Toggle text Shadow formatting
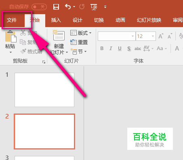This screenshot has width=183, height=160. pyautogui.click(x=129, y=48)
